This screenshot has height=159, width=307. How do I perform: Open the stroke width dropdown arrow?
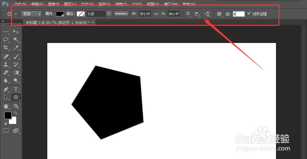coord(109,14)
